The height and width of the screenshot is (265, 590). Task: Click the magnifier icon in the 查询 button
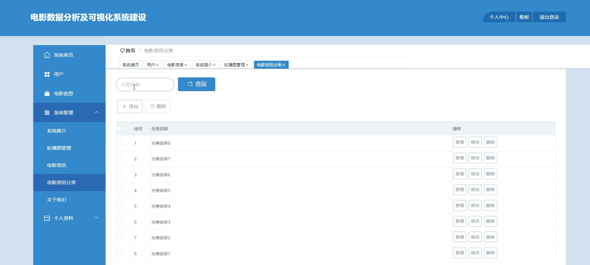190,84
